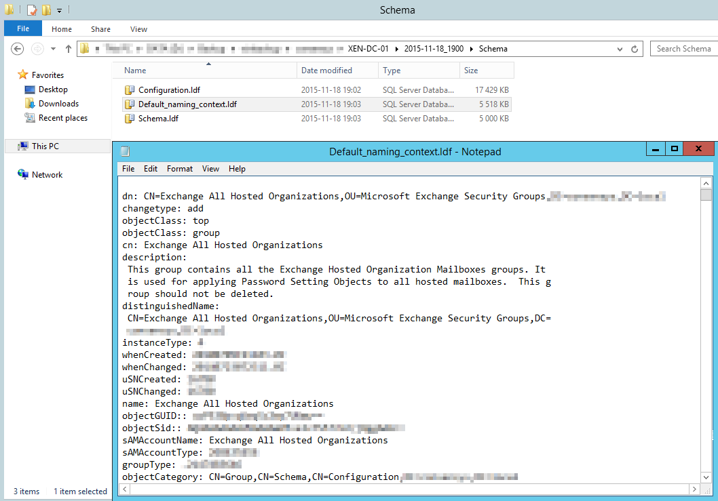The image size is (718, 501).
Task: Click the 17 429 KB size cell
Action: coord(492,89)
